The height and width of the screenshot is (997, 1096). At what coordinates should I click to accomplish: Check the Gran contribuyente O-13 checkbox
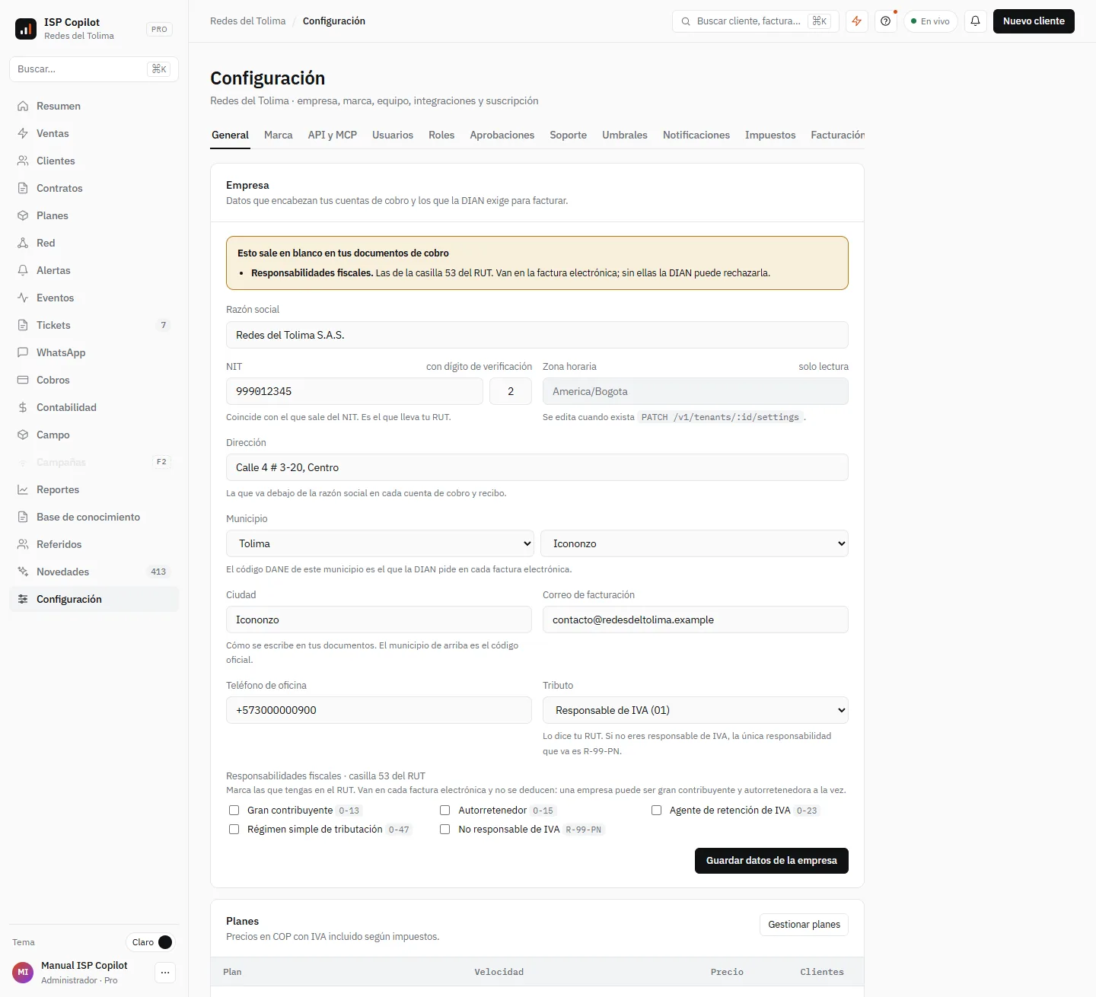click(x=234, y=811)
